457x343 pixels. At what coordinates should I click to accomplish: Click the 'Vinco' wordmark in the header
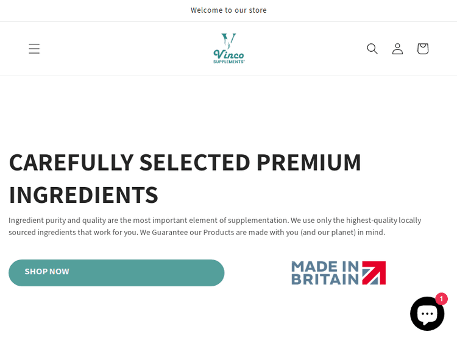pyautogui.click(x=228, y=54)
